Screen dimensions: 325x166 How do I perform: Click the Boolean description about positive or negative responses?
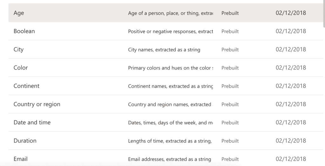(170, 31)
